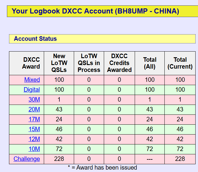Viewport: 198px width, 172px height.
Task: Click the Digital row DXCC Credits Awarded value 0
Action: 119,90
